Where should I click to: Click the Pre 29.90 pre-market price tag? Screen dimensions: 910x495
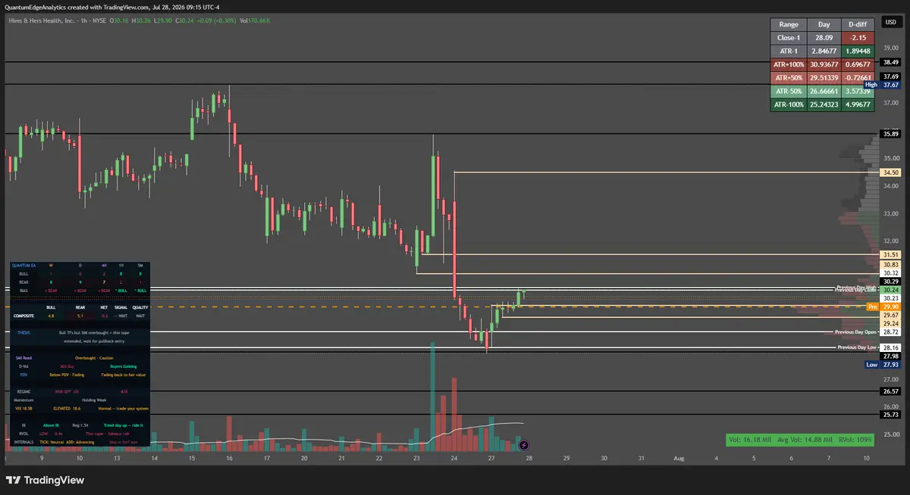(883, 307)
